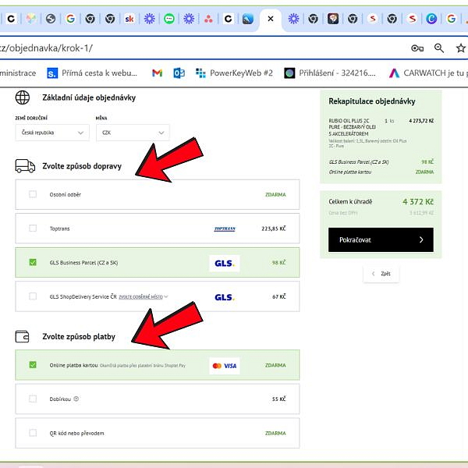Open the tab with the red "sk" favicon
468x468 pixels.
click(x=129, y=19)
